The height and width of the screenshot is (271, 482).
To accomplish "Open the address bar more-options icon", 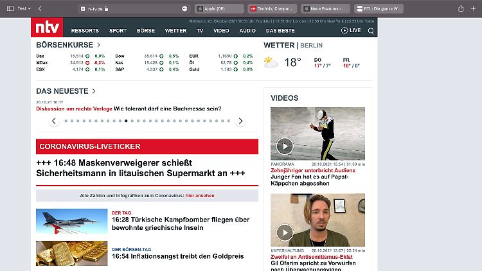I will [184, 9].
